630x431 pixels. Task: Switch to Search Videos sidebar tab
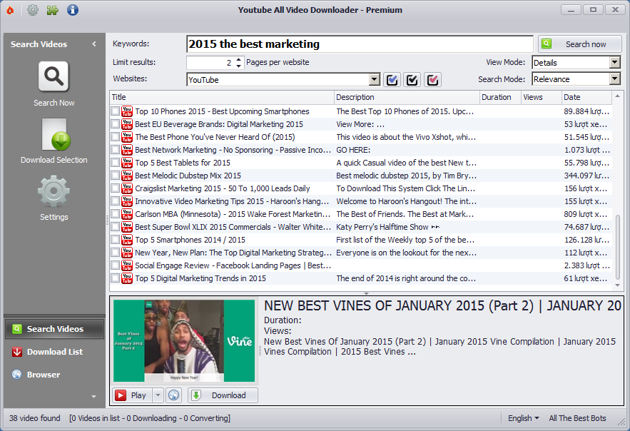point(55,329)
